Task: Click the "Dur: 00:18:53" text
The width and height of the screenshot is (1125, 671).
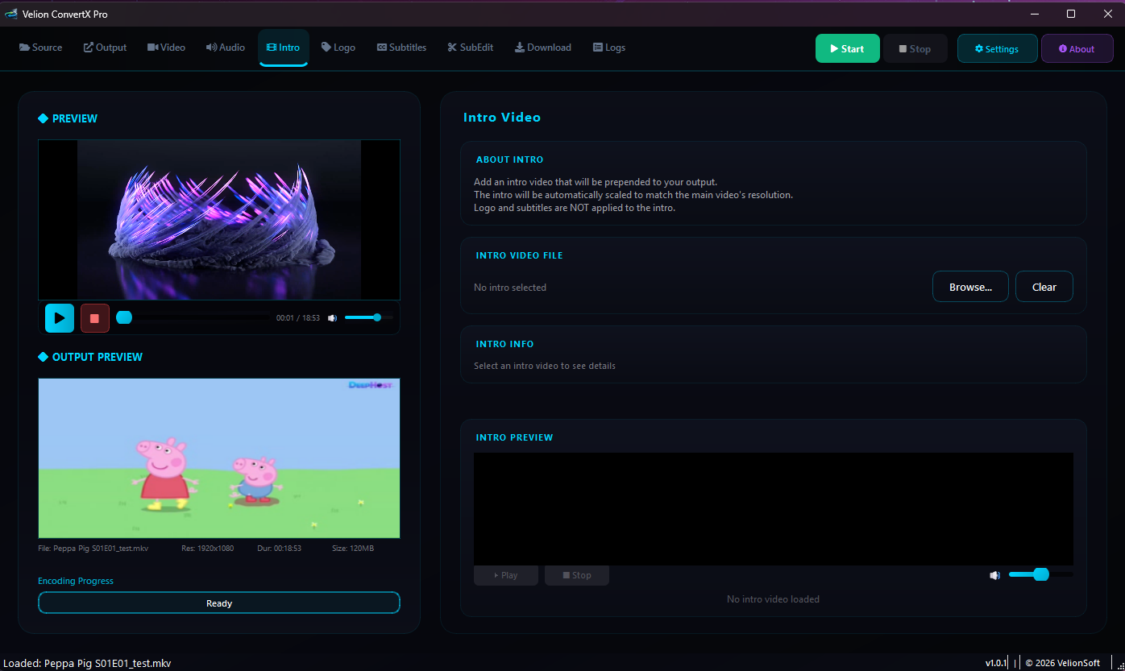Action: tap(279, 549)
